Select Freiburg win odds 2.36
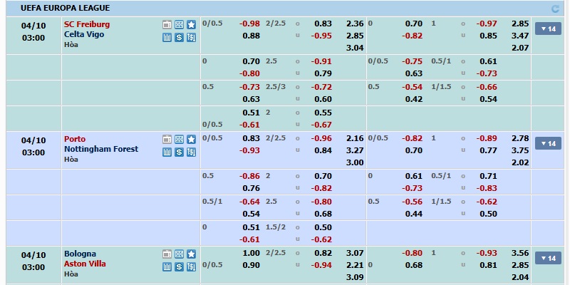The image size is (570, 285). [355, 24]
